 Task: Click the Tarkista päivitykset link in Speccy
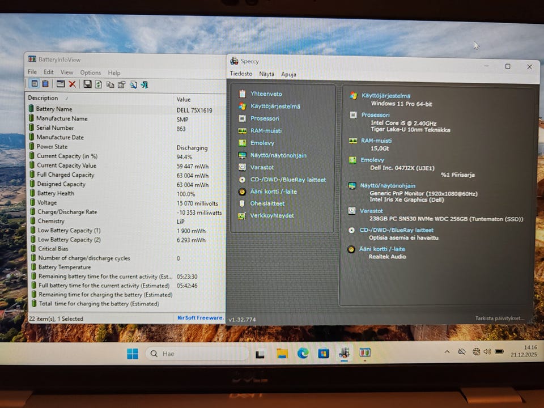point(500,318)
